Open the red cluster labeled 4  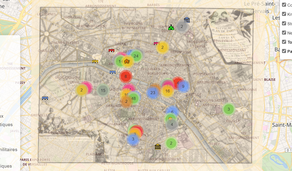(178, 83)
